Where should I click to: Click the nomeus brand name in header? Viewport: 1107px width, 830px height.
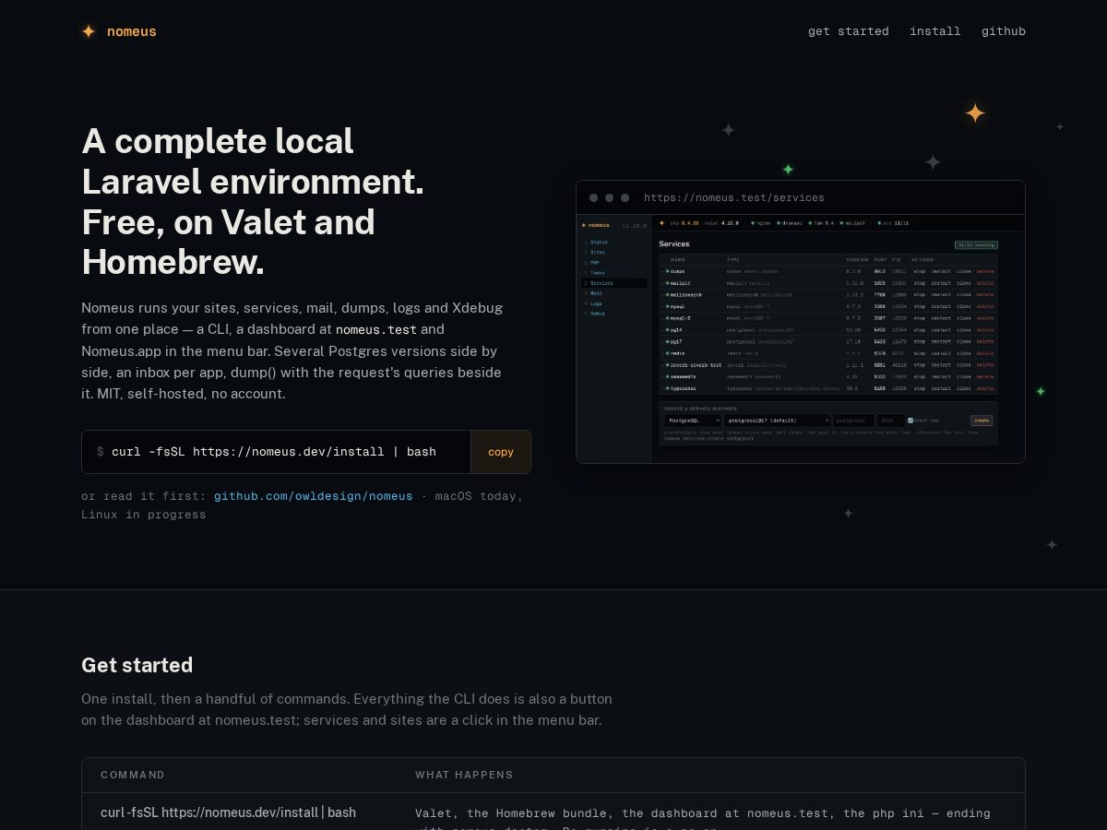click(132, 31)
